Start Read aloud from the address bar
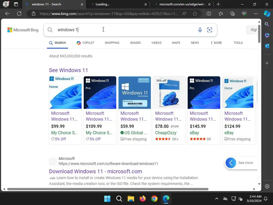Screen dimensions: 273x205 tap(184, 14)
